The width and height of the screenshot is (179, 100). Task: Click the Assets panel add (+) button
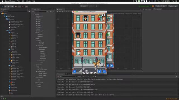pos(2,11)
